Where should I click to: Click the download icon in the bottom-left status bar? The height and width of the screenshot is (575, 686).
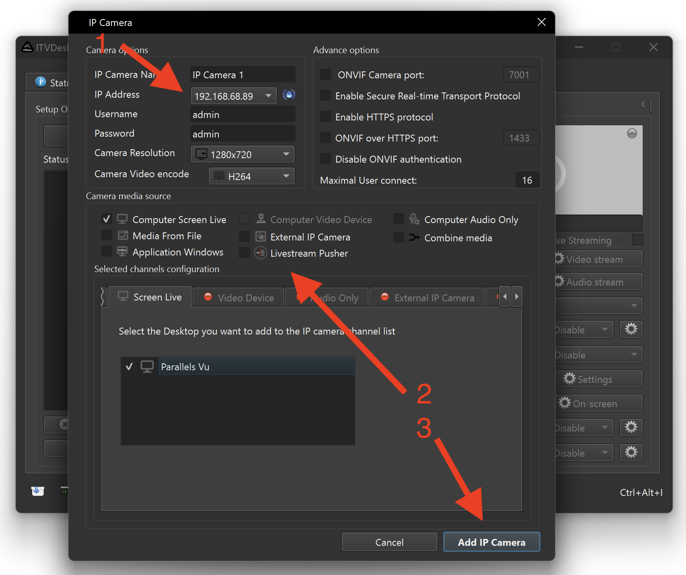pos(38,491)
